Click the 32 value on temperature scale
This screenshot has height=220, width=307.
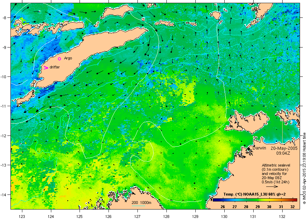coord(292,207)
